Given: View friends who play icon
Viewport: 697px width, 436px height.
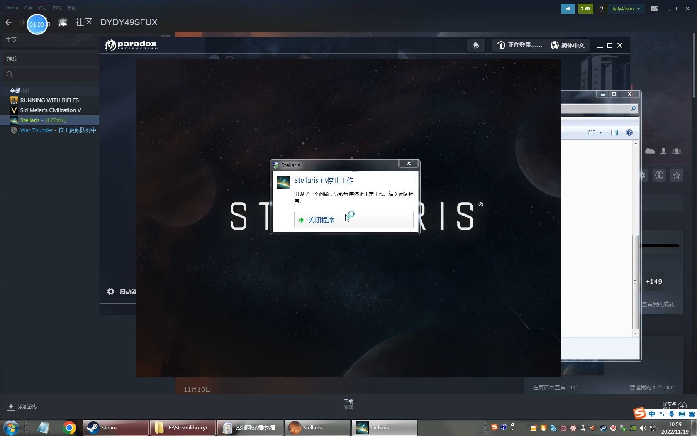Looking at the screenshot, I should [x=677, y=151].
